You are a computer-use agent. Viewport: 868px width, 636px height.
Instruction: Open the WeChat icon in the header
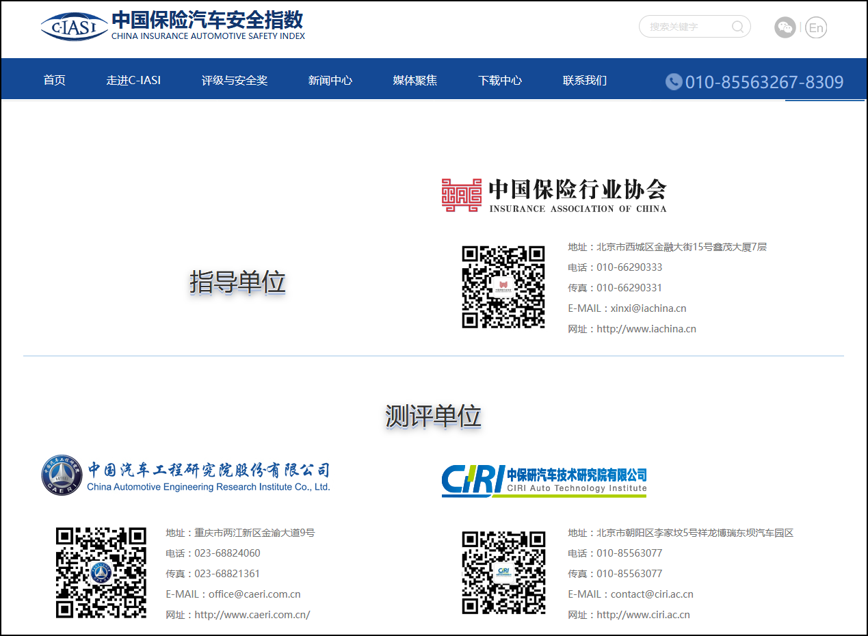pos(785,27)
